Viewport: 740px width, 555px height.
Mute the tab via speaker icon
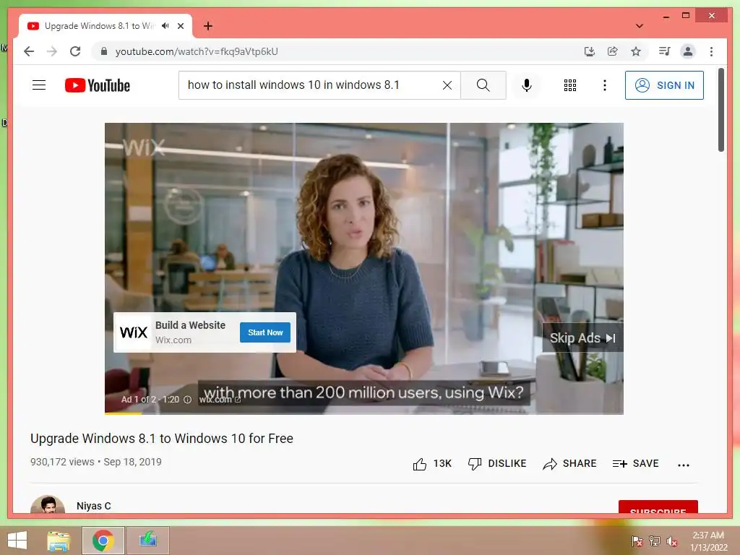(x=165, y=26)
